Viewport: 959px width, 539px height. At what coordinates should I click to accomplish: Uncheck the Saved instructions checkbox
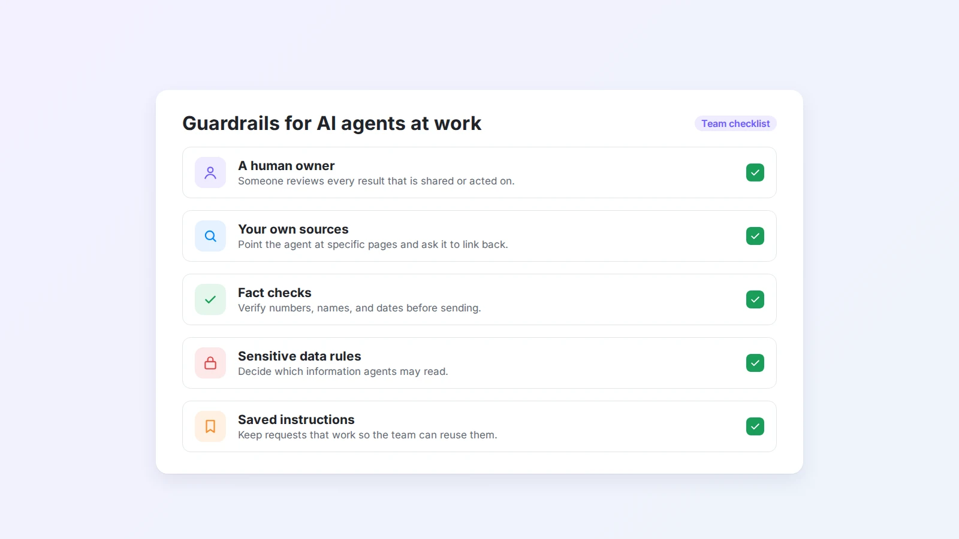click(755, 426)
